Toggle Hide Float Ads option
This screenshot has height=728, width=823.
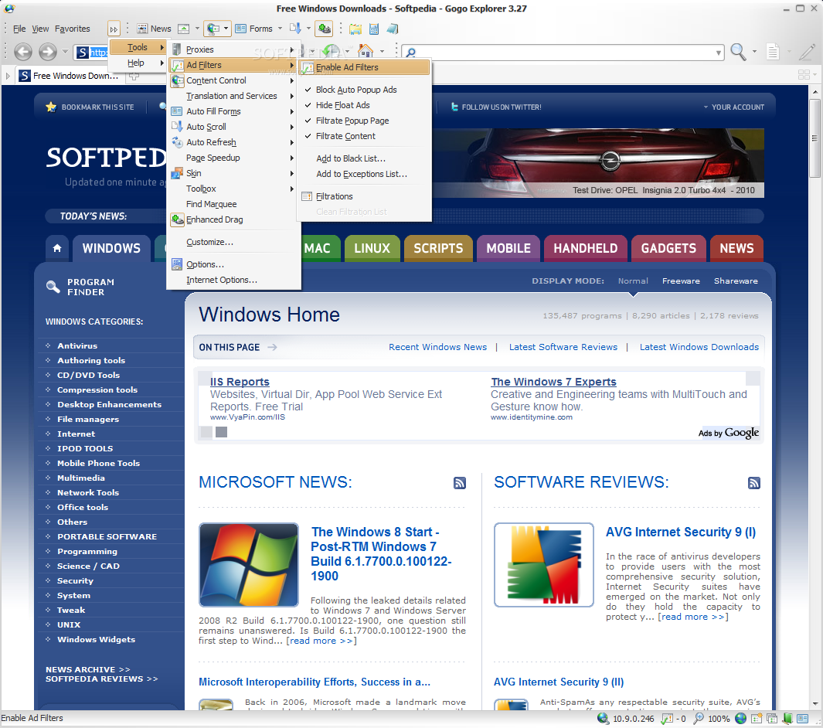(x=364, y=105)
